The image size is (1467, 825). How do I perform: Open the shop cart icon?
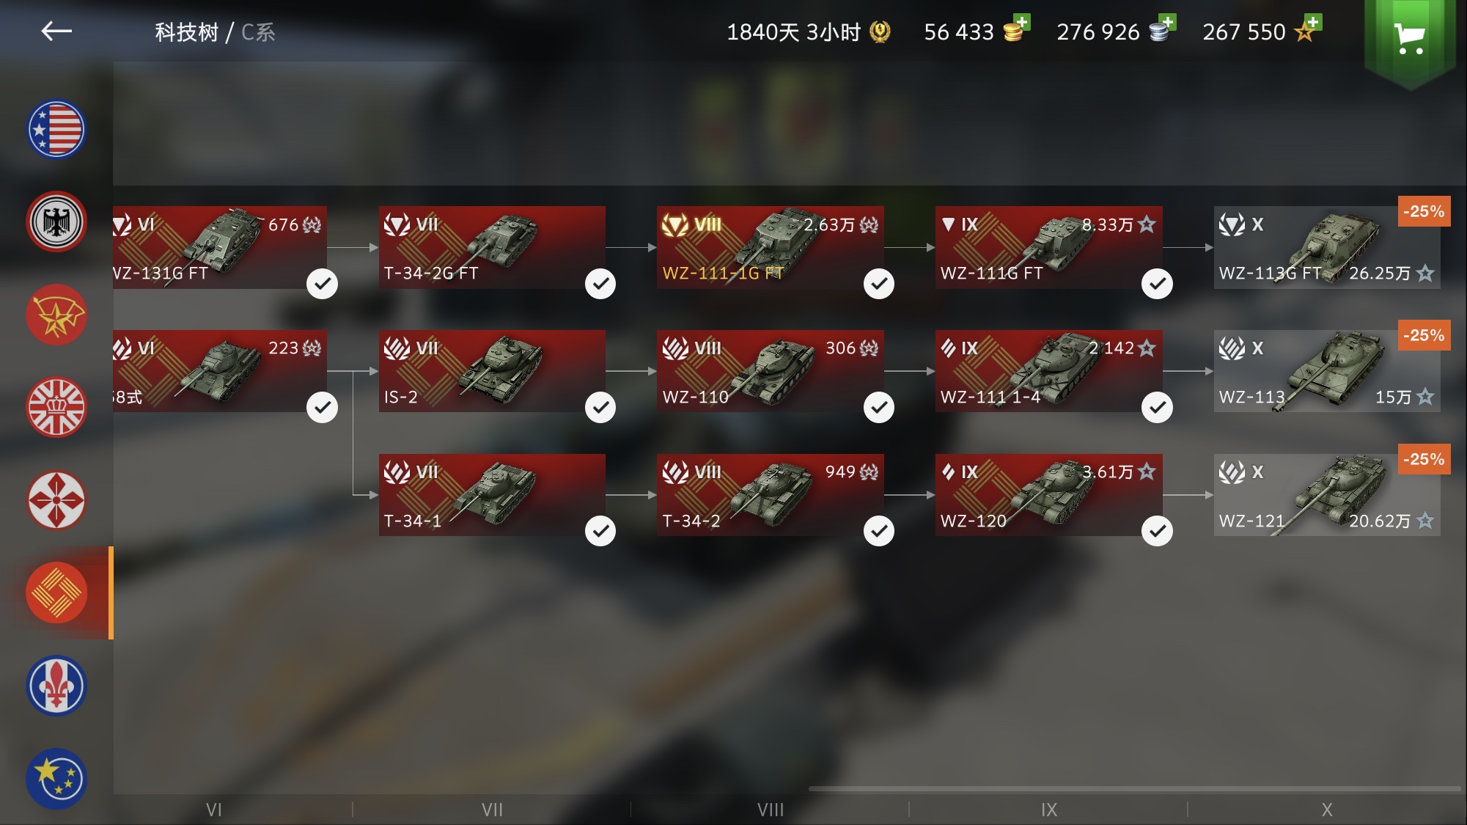(1409, 38)
